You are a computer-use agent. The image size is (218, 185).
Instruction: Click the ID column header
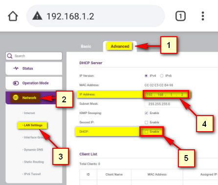point(88,174)
